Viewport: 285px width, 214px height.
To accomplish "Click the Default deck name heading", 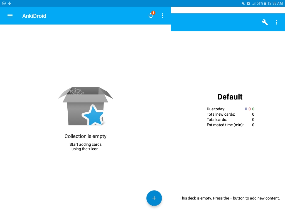I will [230, 97].
